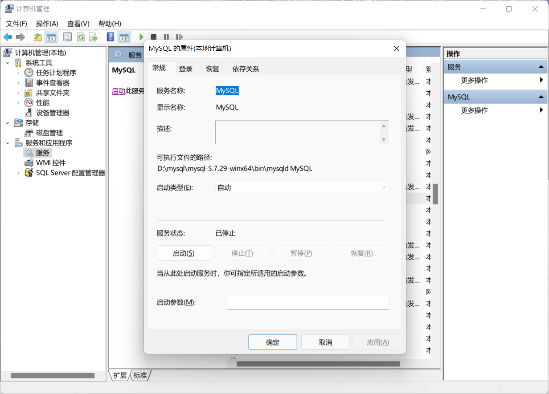The image size is (549, 394).
Task: Expand the 共享文件夹 tree node
Action: tap(18, 93)
